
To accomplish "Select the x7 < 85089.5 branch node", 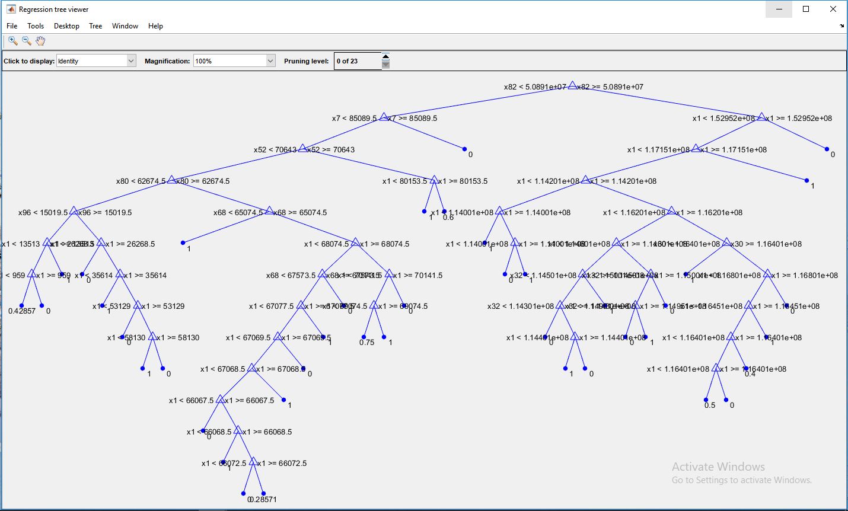I will click(x=384, y=117).
